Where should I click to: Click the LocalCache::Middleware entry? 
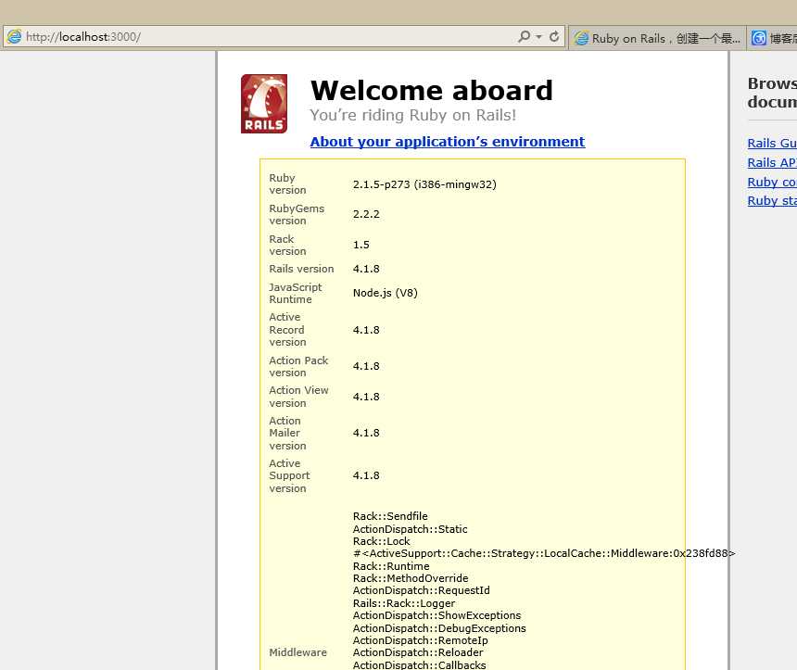point(544,553)
